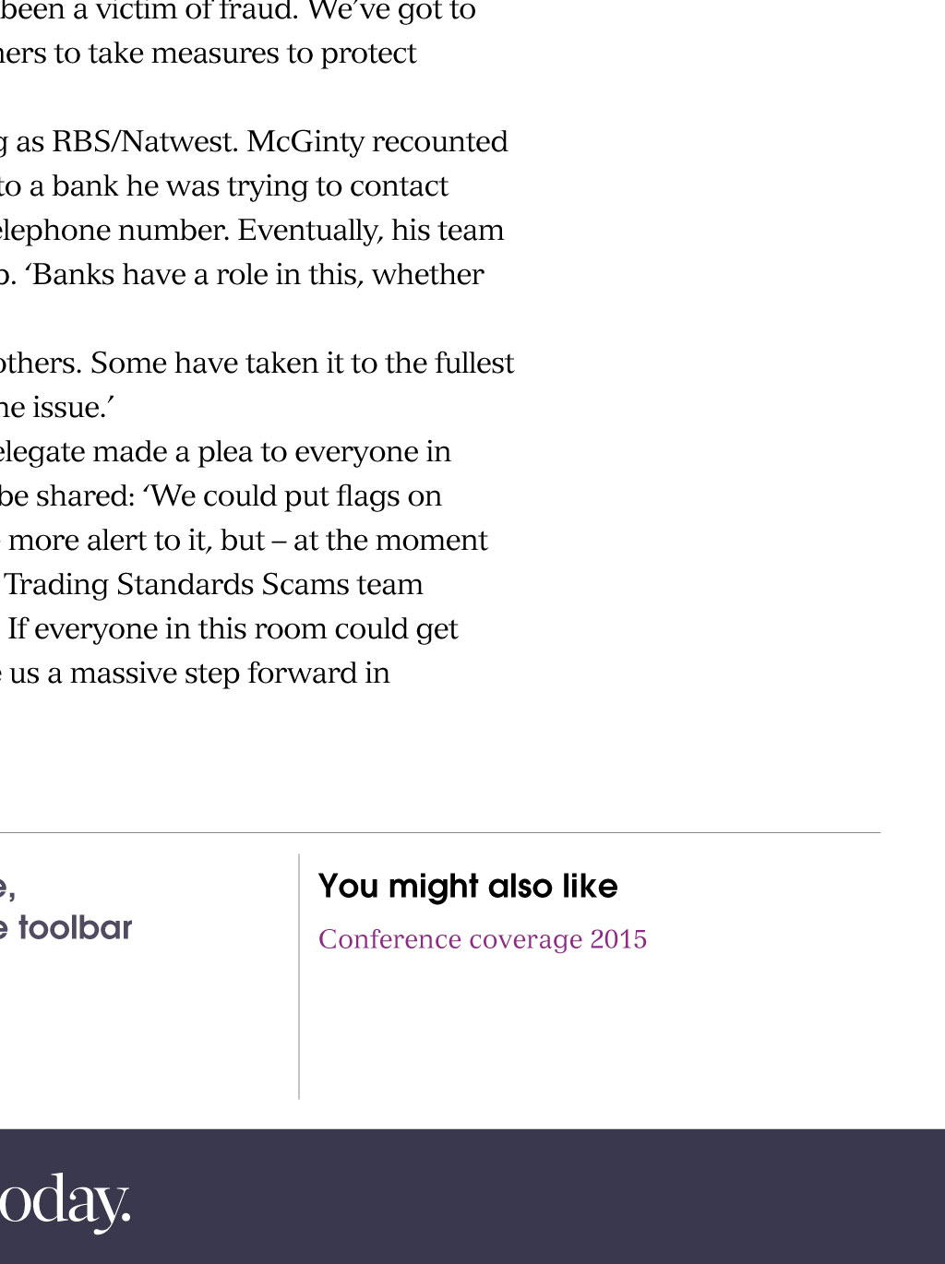The width and height of the screenshot is (945, 1264).
Task: Click the line mentioning RBS/Natwest and McGinty
Action: tap(255, 141)
